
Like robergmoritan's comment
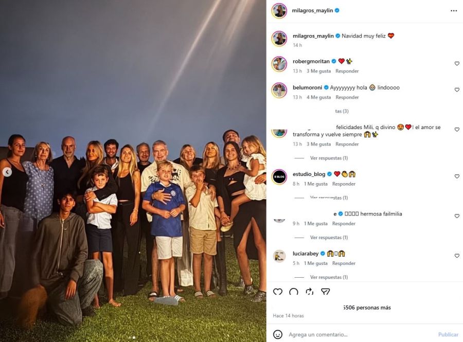(x=457, y=63)
